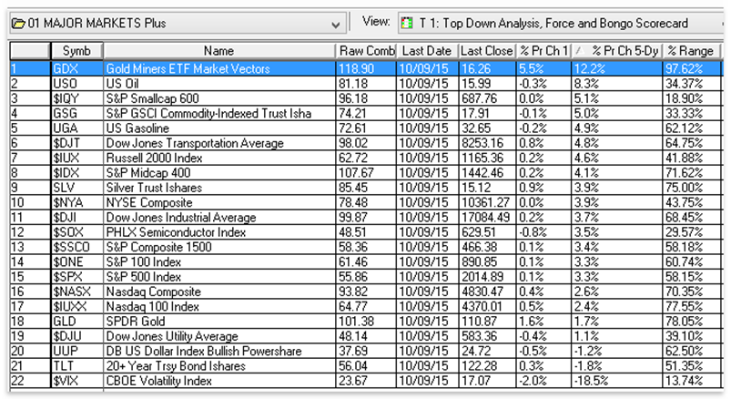The width and height of the screenshot is (731, 399).
Task: Click the Nasdaq 100 Index name cell
Action: [x=219, y=307]
